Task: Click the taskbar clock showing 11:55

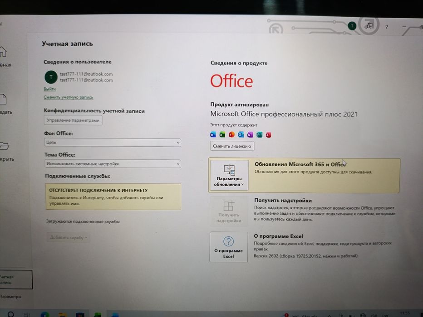Action: coord(405,313)
